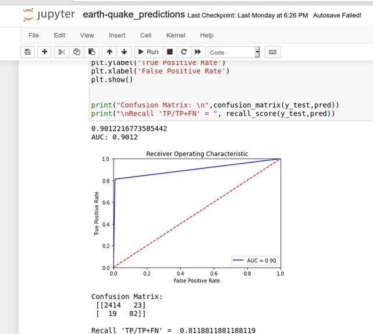Click the AUC: 0.9012 output line
373x334 pixels.
(115, 137)
